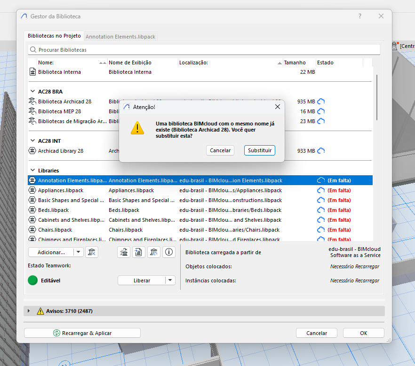Viewport: 415px width, 366px height.
Task: Click the library icon of Biblioteca Interna
Action: (32, 72)
